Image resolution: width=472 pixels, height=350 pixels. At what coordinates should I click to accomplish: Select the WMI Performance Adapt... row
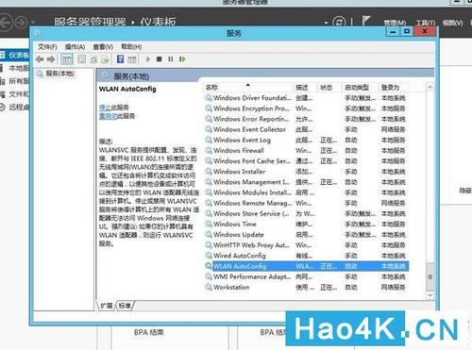coord(307,276)
